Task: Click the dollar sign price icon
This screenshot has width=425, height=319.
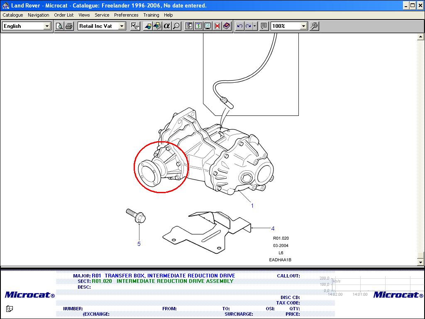Action: click(198, 26)
